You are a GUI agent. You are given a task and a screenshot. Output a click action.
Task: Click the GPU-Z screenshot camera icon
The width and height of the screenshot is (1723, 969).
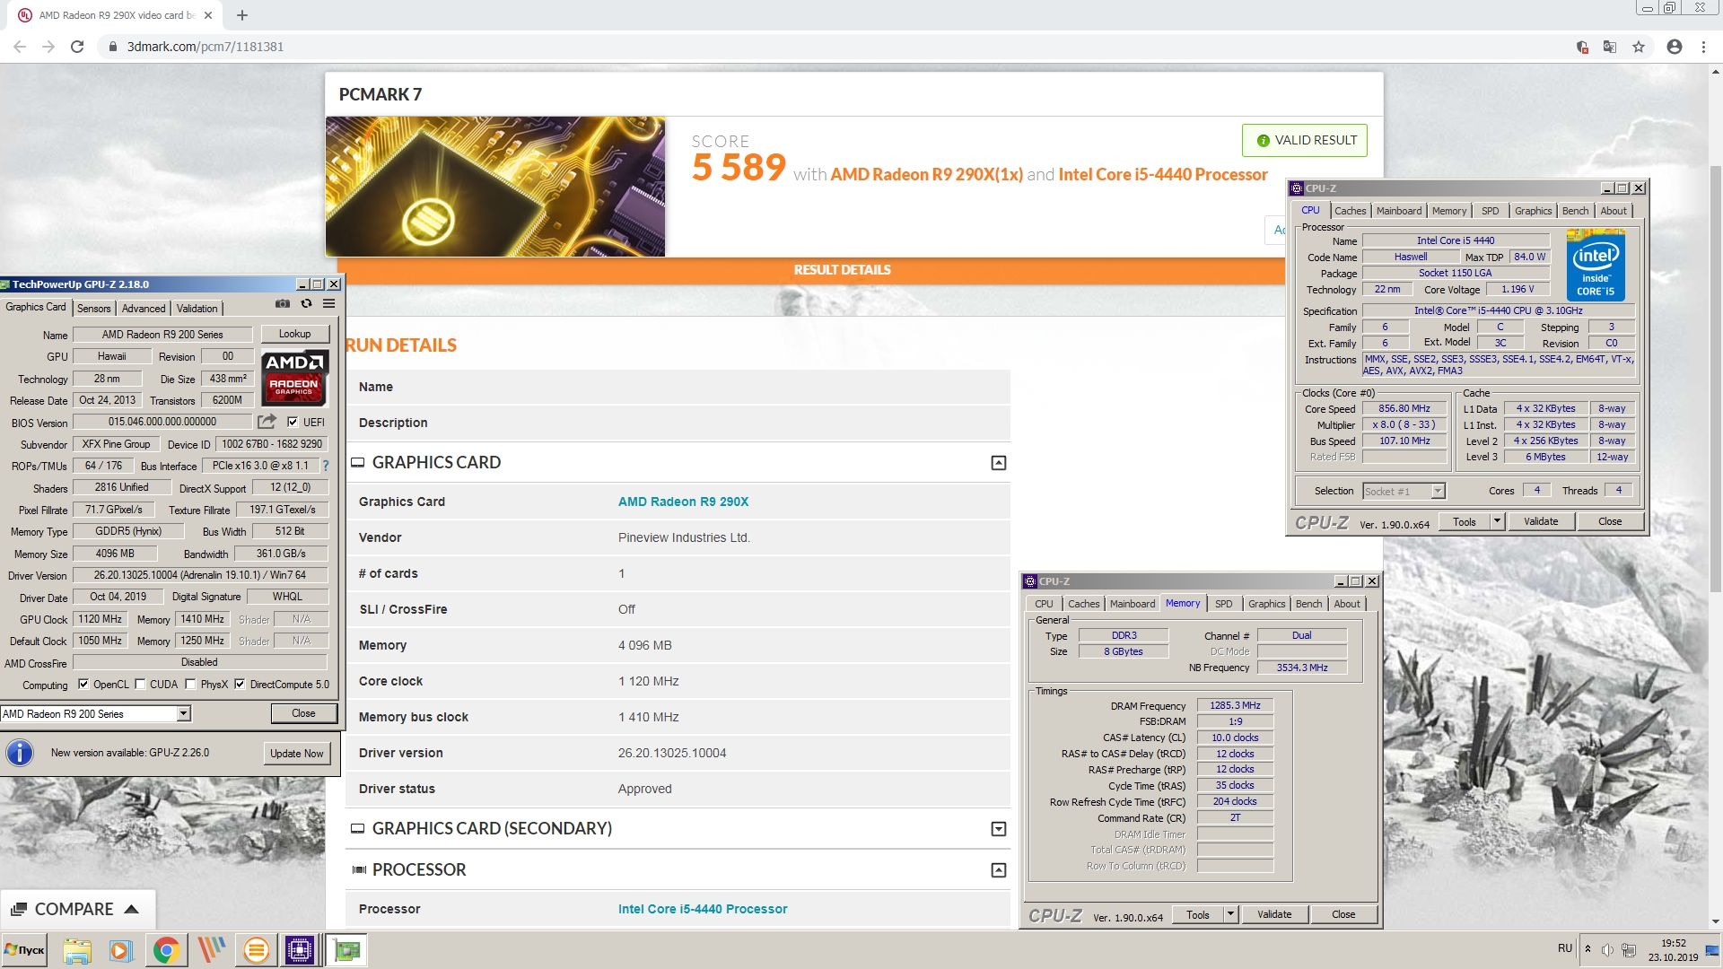pyautogui.click(x=282, y=304)
